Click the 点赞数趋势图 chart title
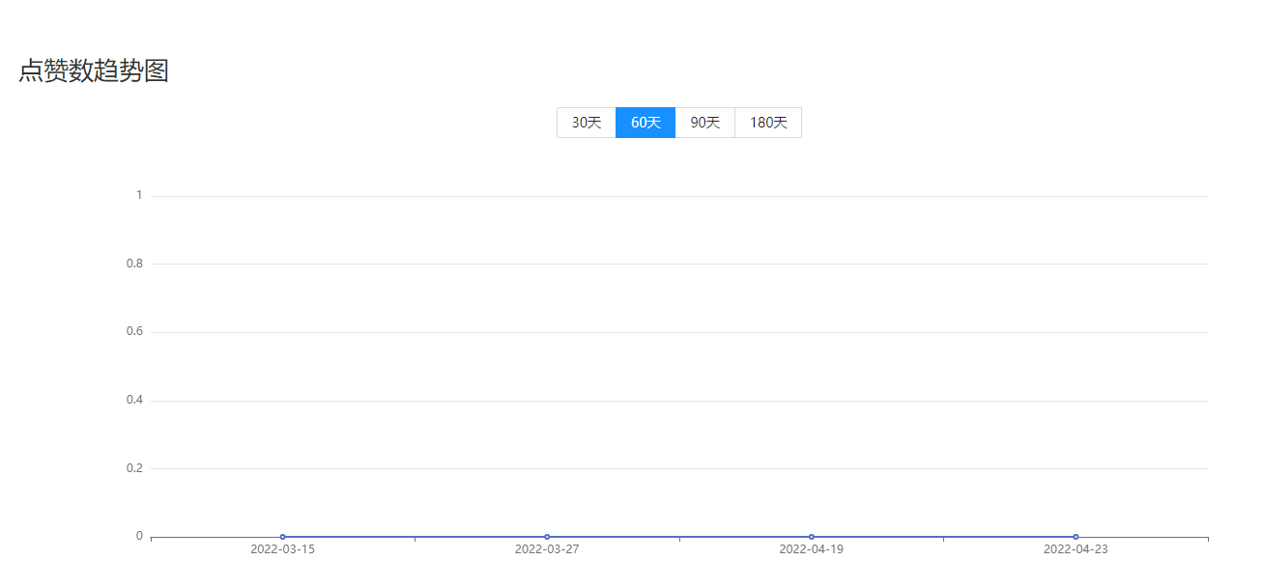The height and width of the screenshot is (588, 1263). [x=94, y=71]
